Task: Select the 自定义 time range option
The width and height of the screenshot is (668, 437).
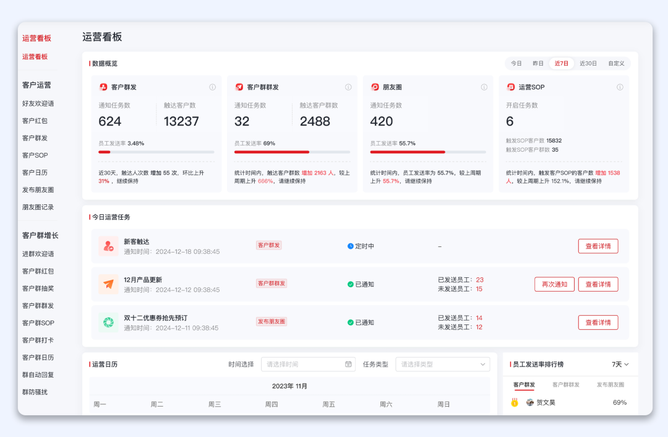Action: click(x=617, y=63)
